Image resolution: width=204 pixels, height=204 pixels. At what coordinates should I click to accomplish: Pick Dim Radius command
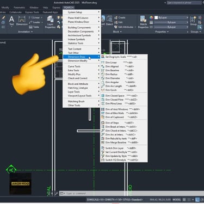(124, 74)
